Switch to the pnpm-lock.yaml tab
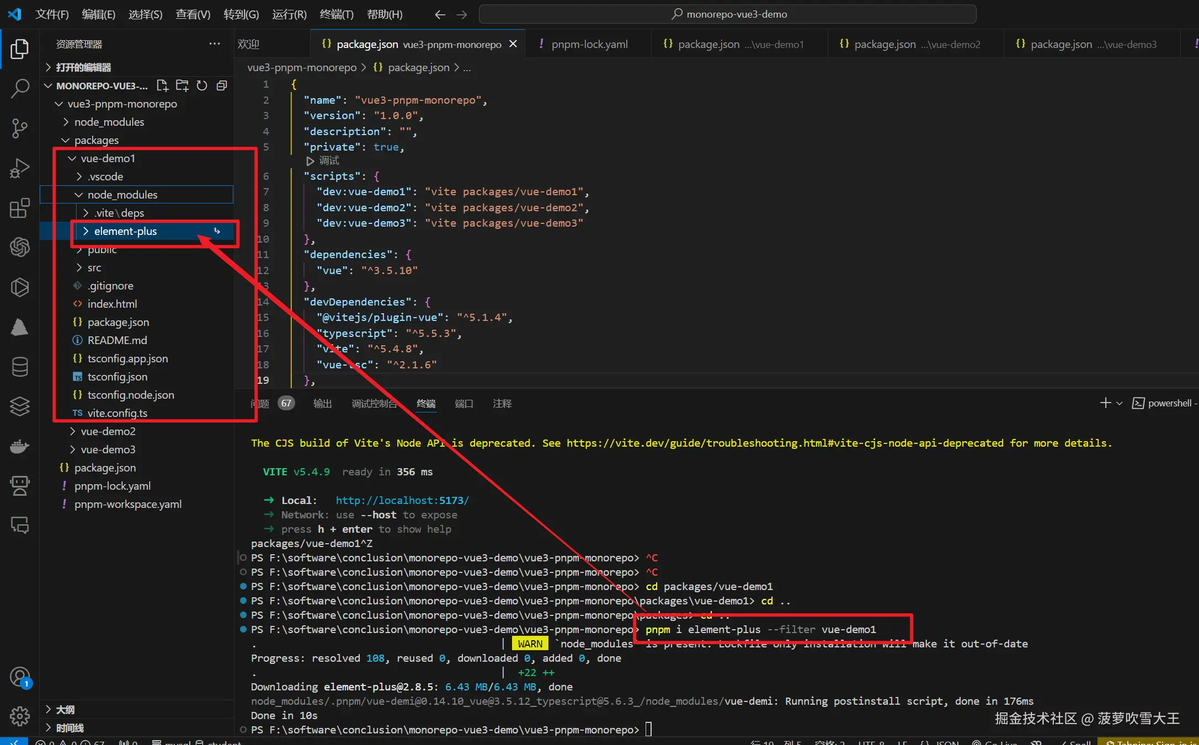The image size is (1199, 745). pos(589,44)
